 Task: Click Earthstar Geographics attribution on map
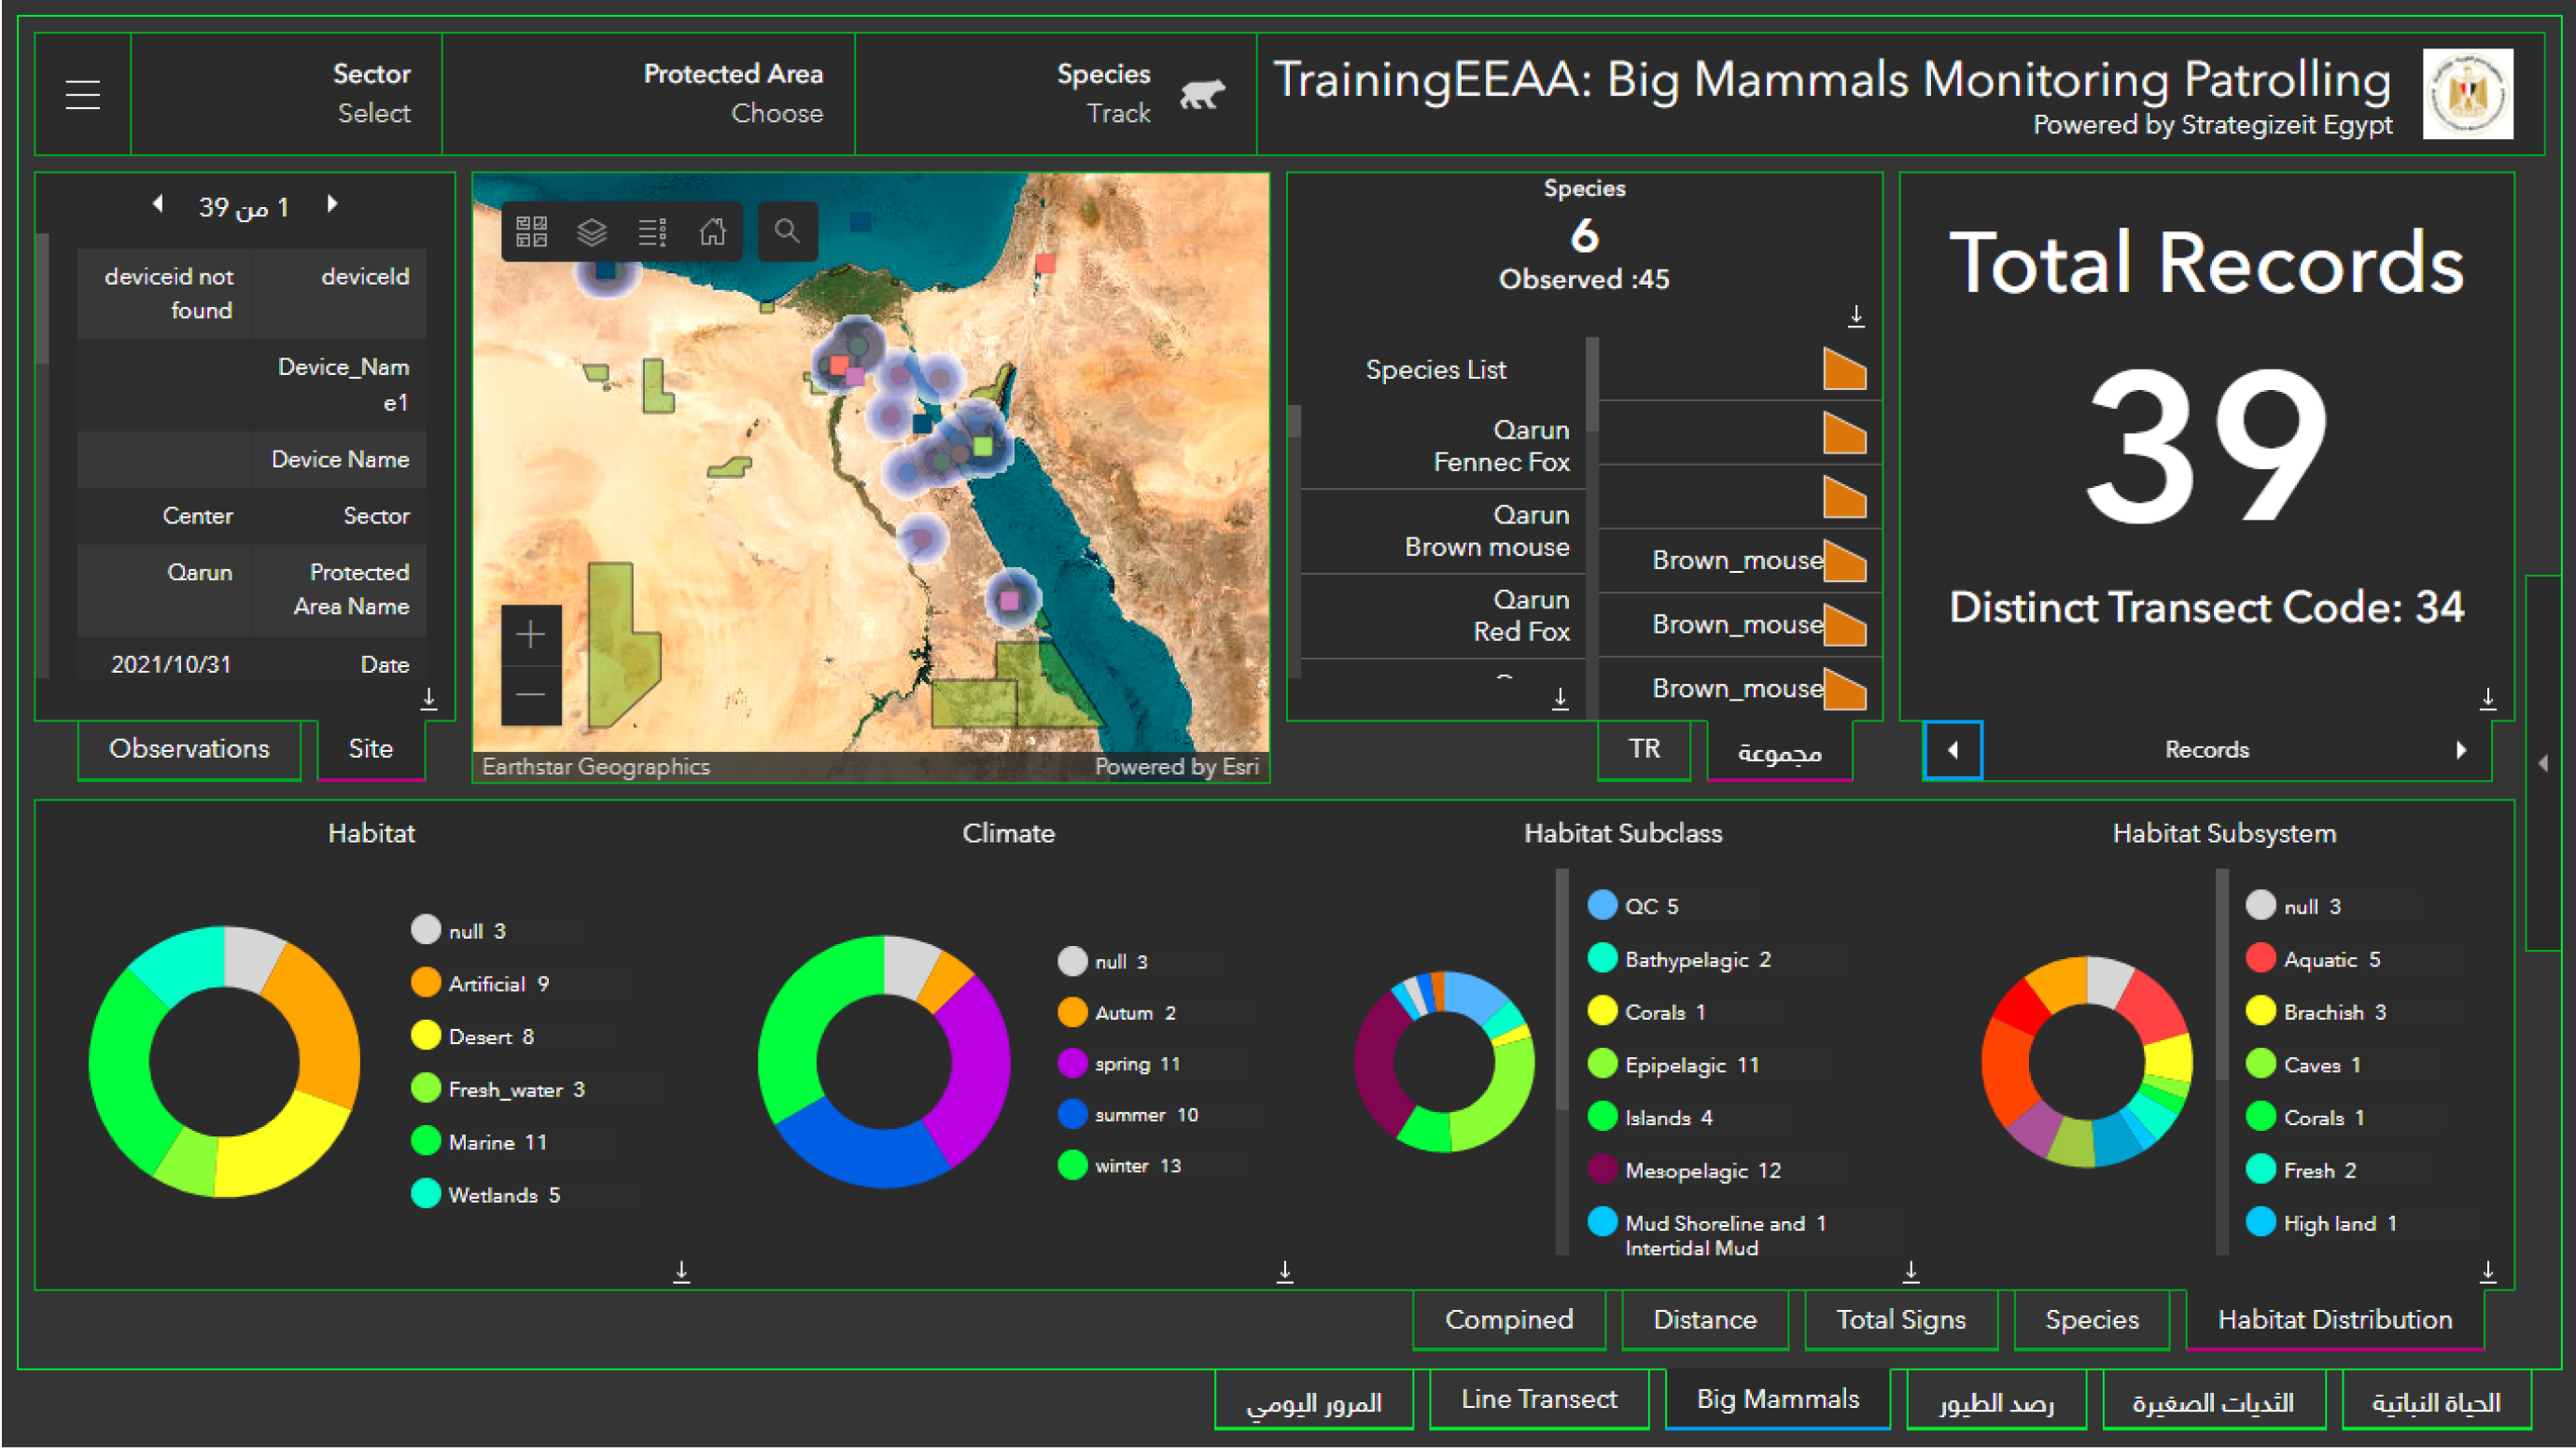click(x=596, y=767)
